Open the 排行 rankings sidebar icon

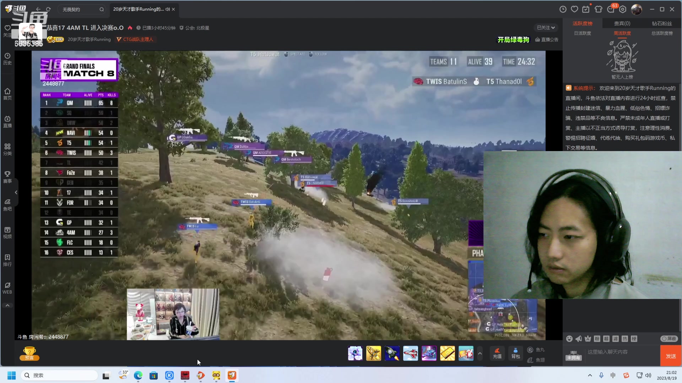point(7,260)
